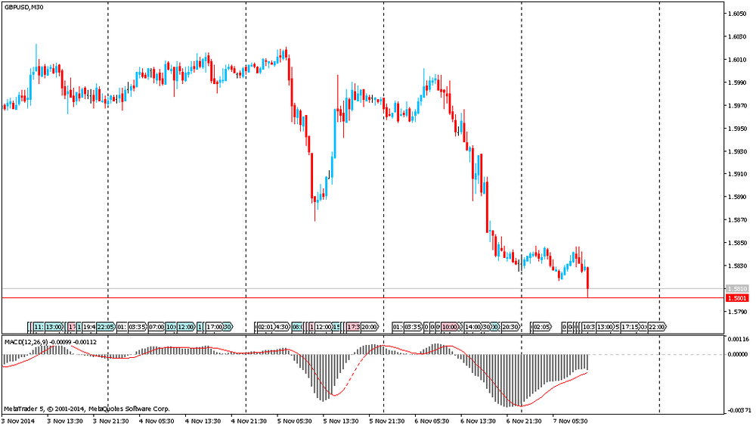The height and width of the screenshot is (429, 756).
Task: Click the 0.00000 level on MACD scale
Action: (739, 354)
